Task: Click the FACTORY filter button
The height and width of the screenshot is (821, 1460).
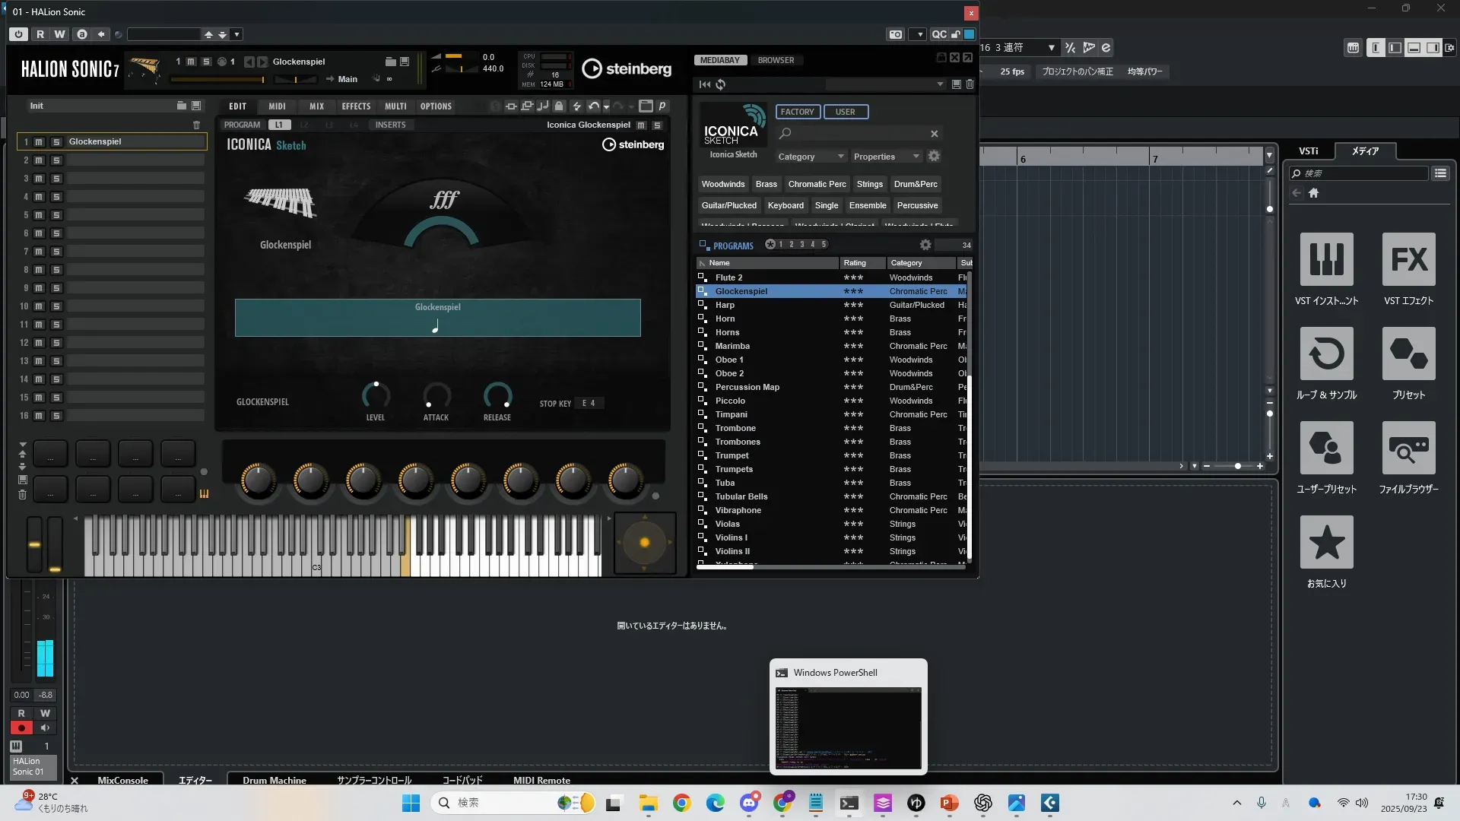Action: coord(797,112)
